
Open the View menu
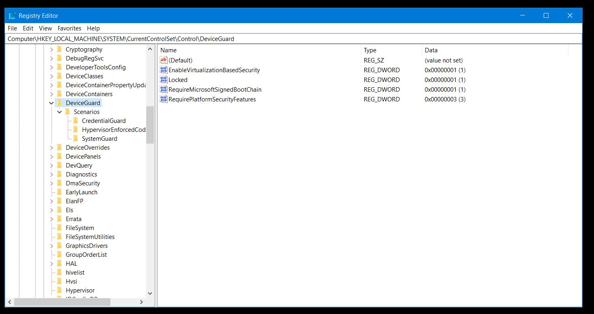coord(45,28)
